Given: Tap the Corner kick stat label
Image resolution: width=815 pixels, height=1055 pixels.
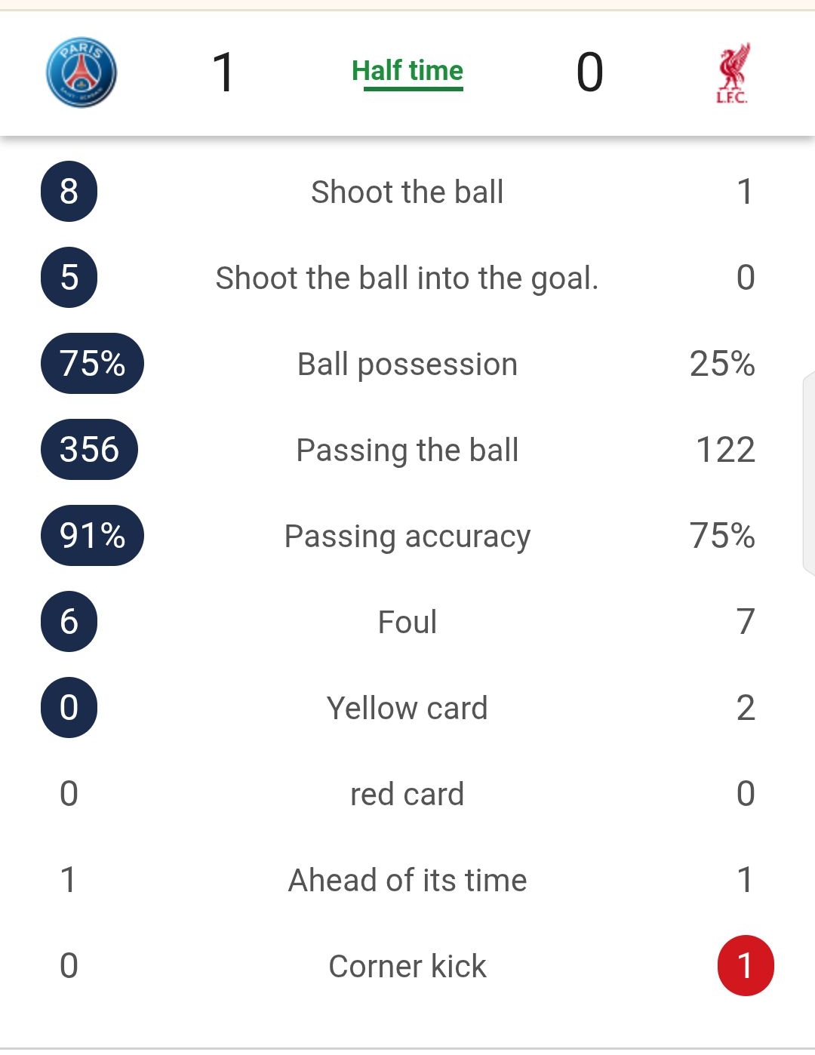Looking at the screenshot, I should point(407,966).
